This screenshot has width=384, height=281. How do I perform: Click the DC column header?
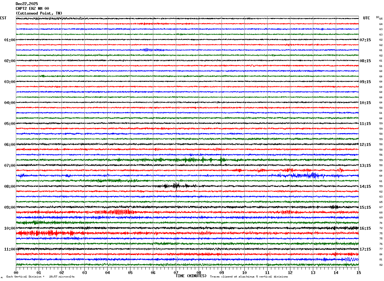pos(378,17)
